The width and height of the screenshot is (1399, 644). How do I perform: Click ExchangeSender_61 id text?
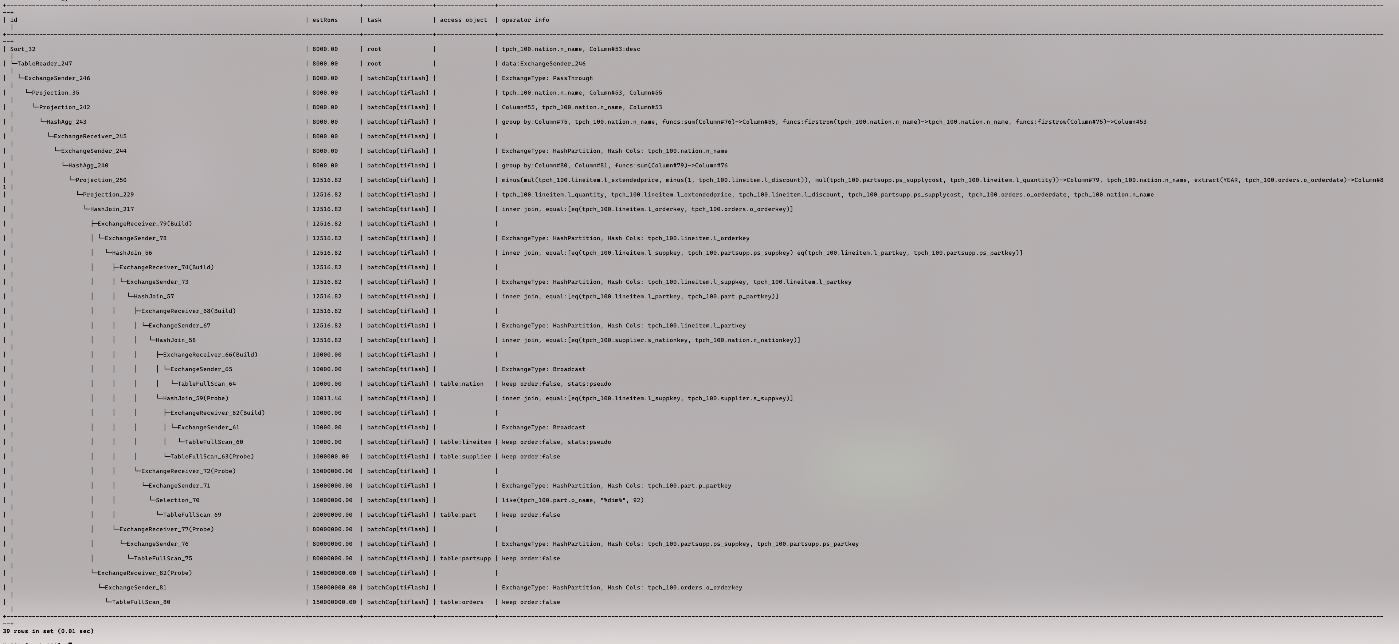click(208, 428)
